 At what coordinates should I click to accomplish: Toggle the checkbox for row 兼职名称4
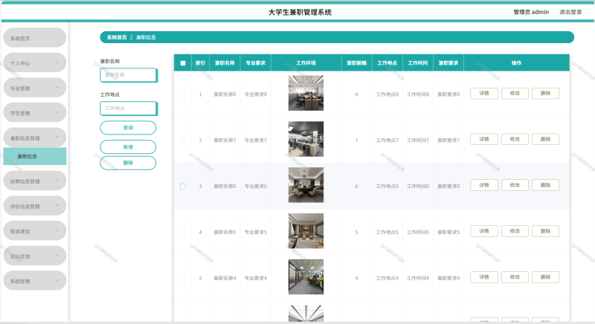pos(183,278)
